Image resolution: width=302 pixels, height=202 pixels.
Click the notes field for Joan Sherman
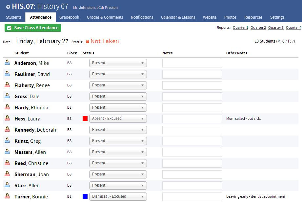pos(192,174)
